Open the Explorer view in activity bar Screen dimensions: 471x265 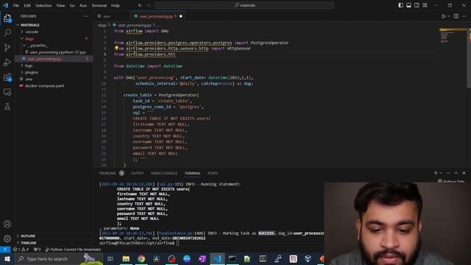click(x=7, y=18)
